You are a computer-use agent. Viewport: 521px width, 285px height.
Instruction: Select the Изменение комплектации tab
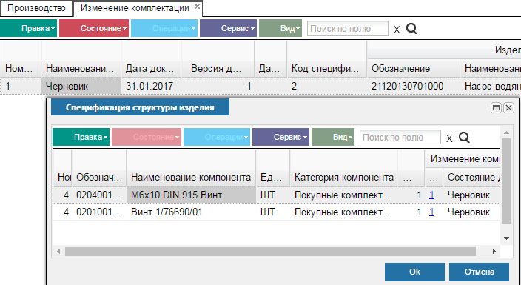[x=135, y=8]
